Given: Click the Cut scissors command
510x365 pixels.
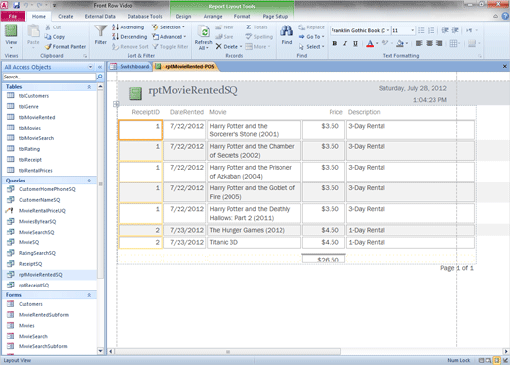Looking at the screenshot, I should 53,27.
